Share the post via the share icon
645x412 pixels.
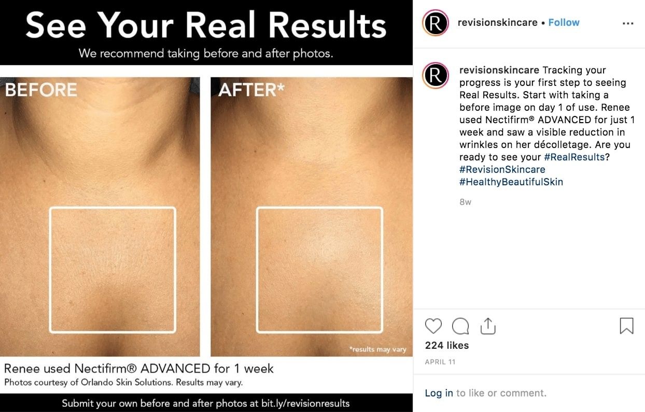[x=488, y=326]
